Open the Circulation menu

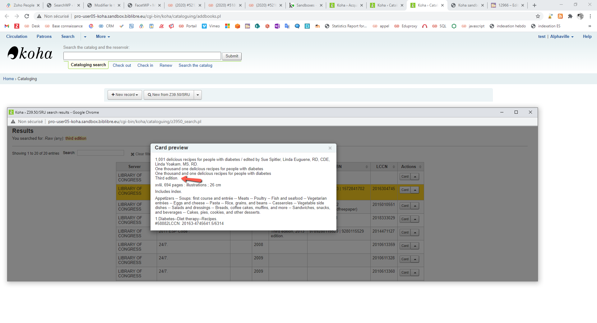click(17, 37)
